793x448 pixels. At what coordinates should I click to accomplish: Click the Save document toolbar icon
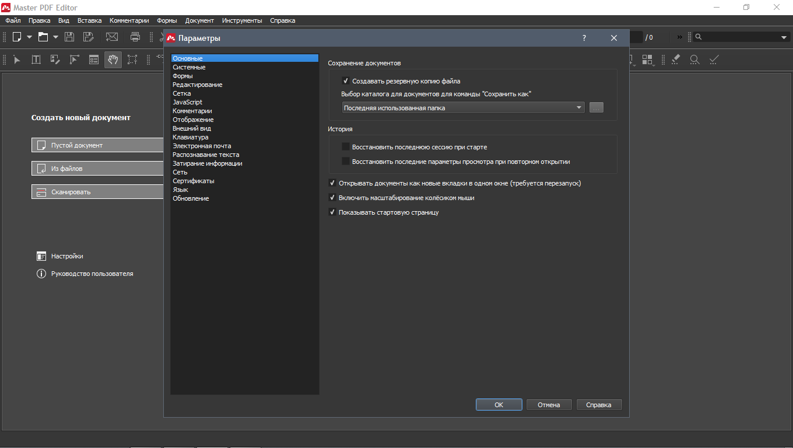pos(69,37)
